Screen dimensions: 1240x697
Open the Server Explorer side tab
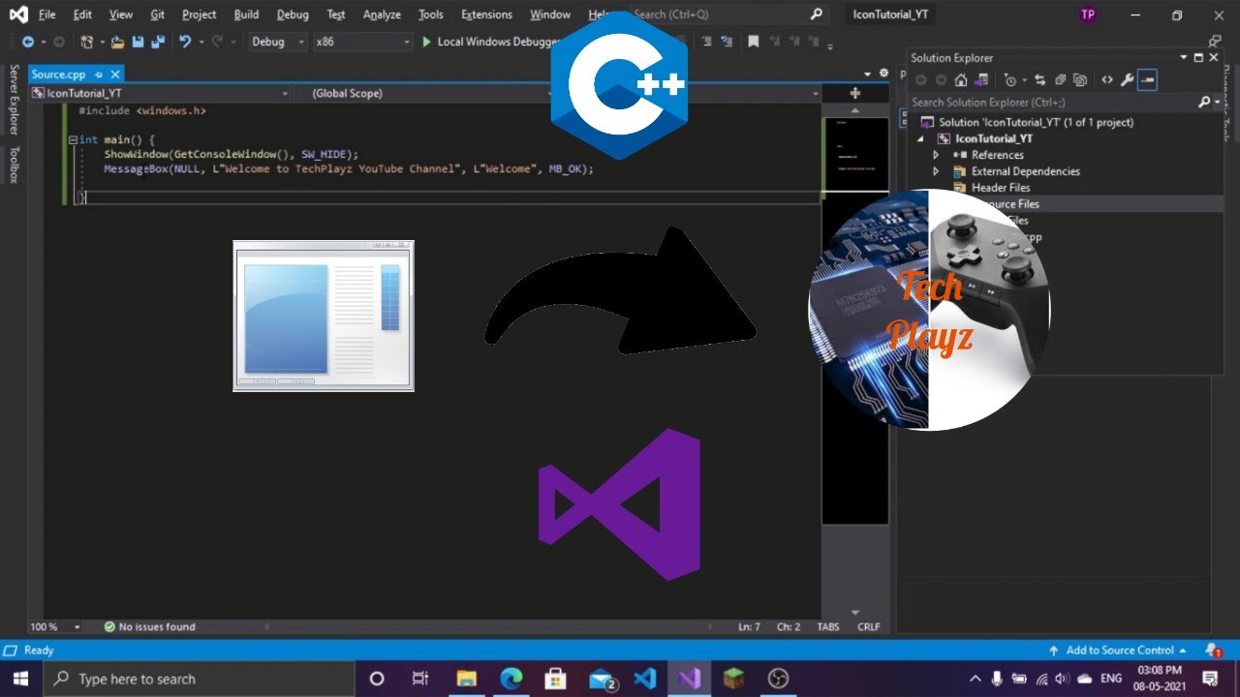14,100
